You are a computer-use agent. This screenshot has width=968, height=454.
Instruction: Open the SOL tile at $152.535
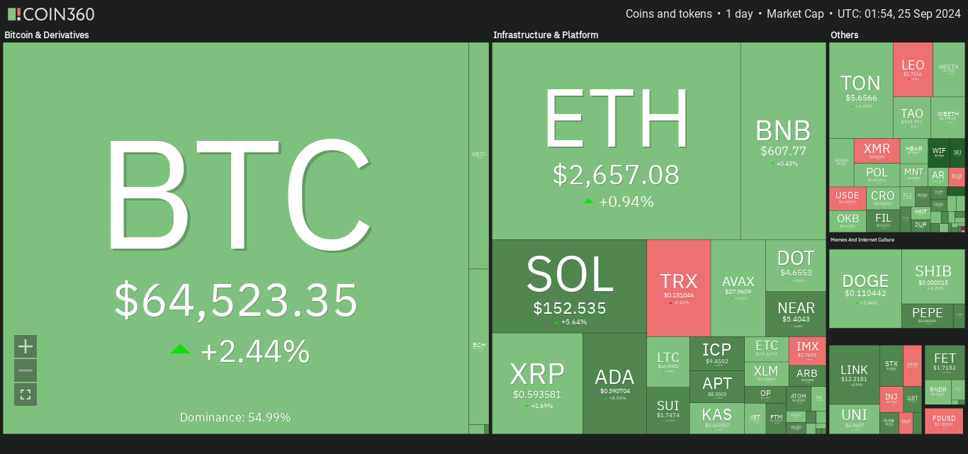click(x=569, y=286)
